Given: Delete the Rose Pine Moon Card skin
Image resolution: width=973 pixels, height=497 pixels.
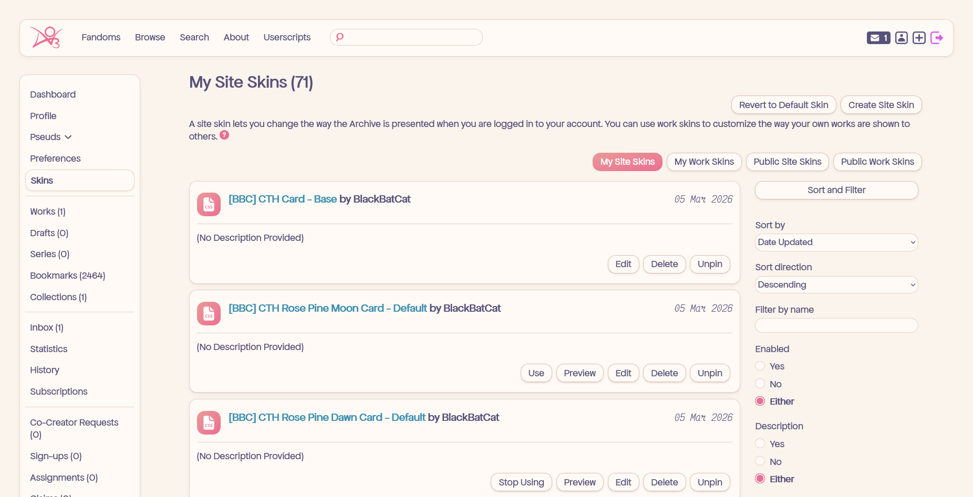Looking at the screenshot, I should [x=664, y=373].
